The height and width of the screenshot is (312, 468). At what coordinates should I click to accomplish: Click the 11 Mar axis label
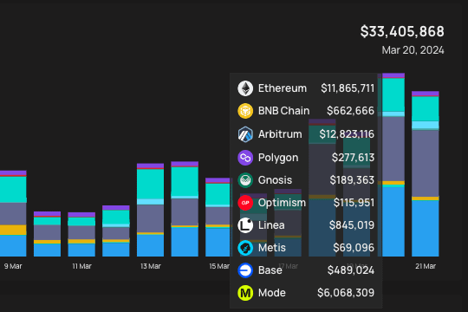coord(81,266)
